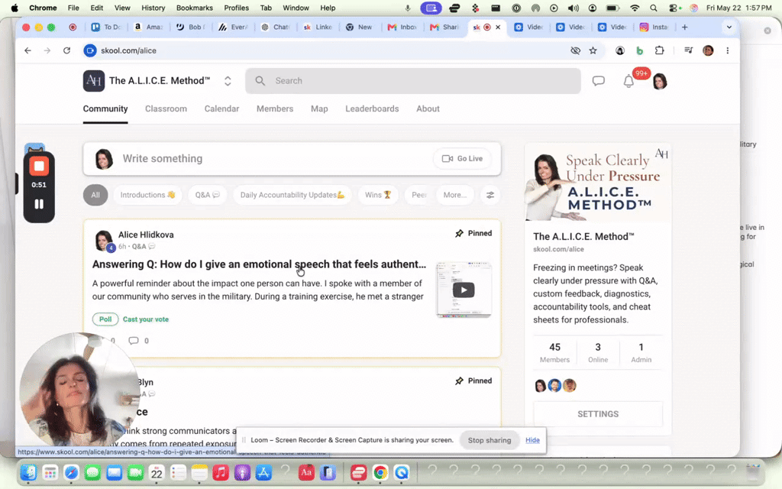Close the active Skool tab
782x489 pixels.
(498, 28)
